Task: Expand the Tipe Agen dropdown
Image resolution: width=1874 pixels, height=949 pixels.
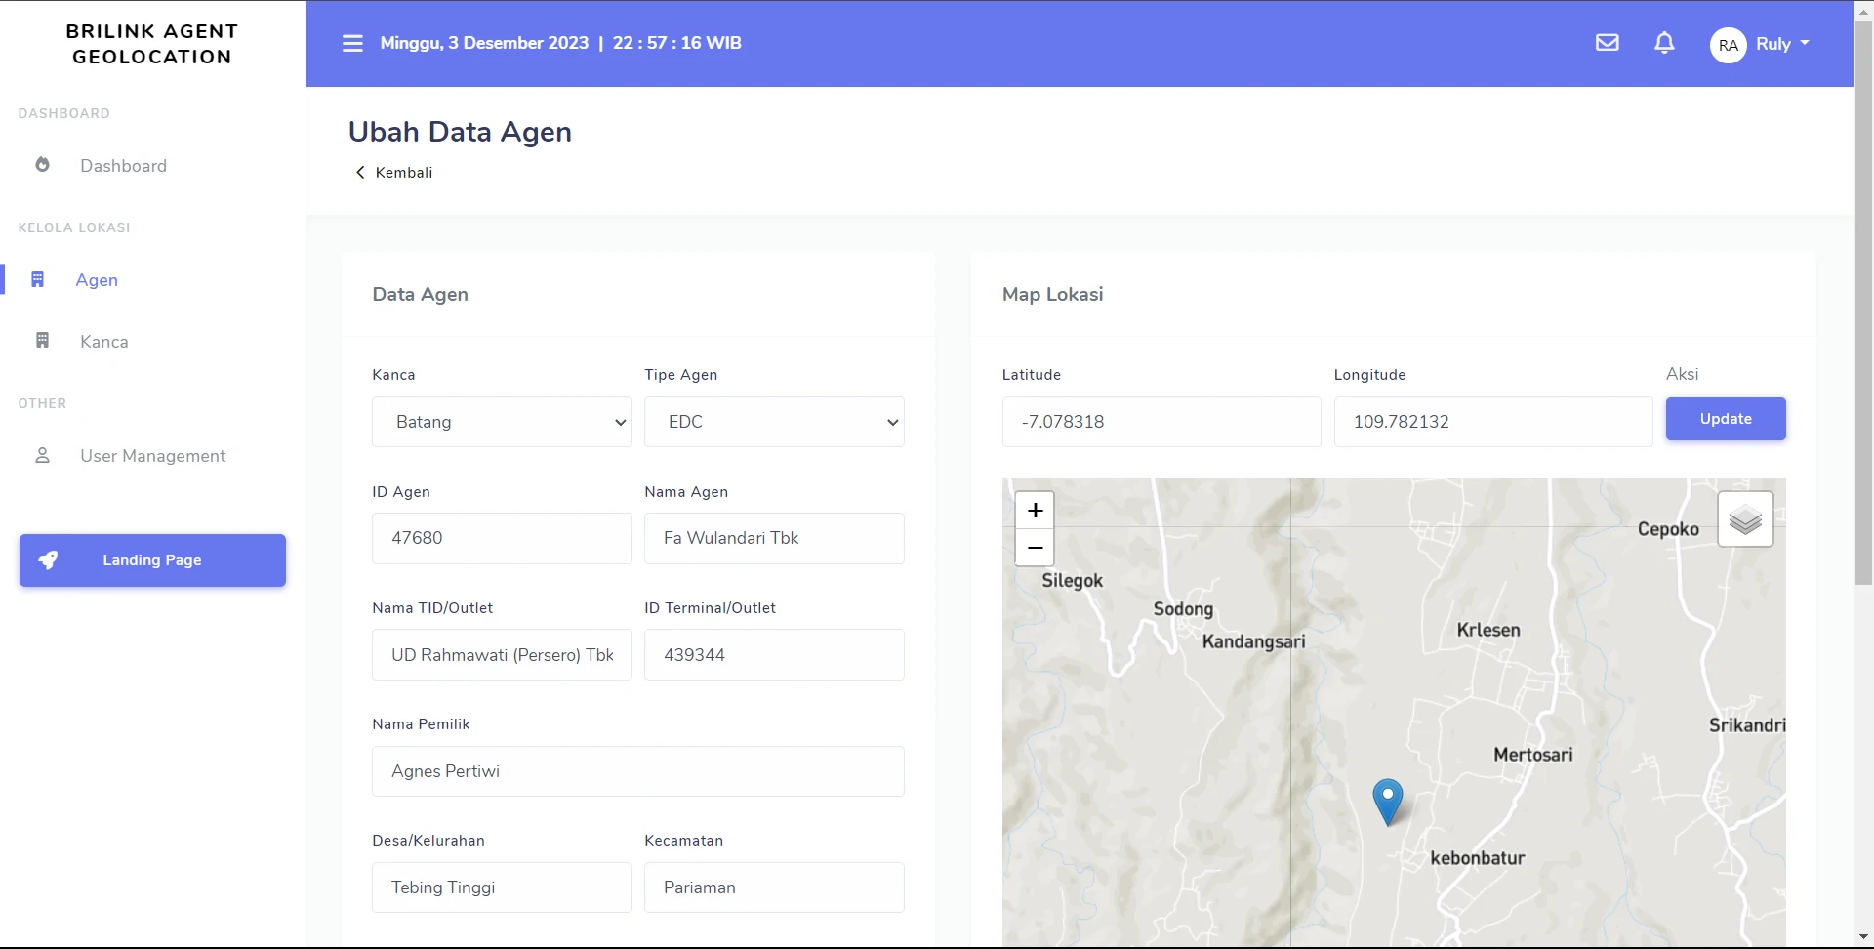Action: pos(774,422)
